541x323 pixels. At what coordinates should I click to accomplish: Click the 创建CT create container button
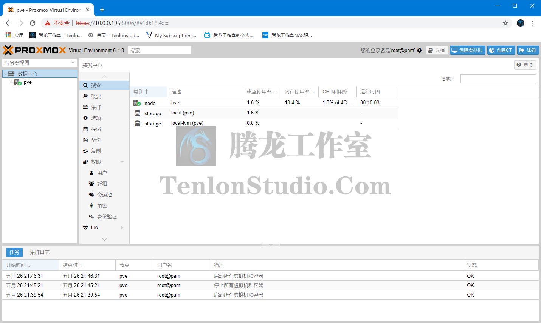pos(501,50)
